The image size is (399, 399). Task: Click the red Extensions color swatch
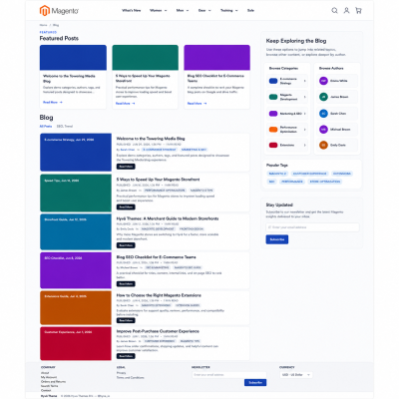(273, 145)
